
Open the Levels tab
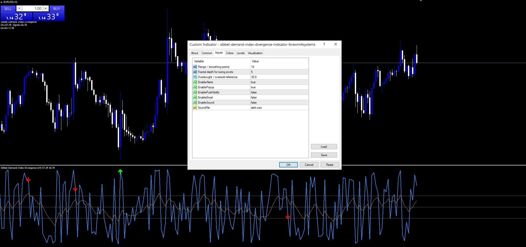[x=241, y=53]
